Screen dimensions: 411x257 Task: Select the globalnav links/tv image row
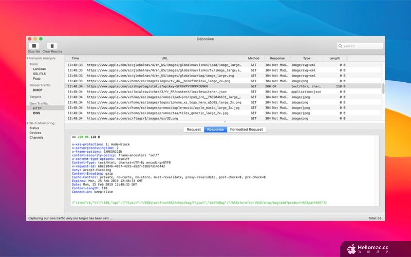pyautogui.click(x=223, y=70)
